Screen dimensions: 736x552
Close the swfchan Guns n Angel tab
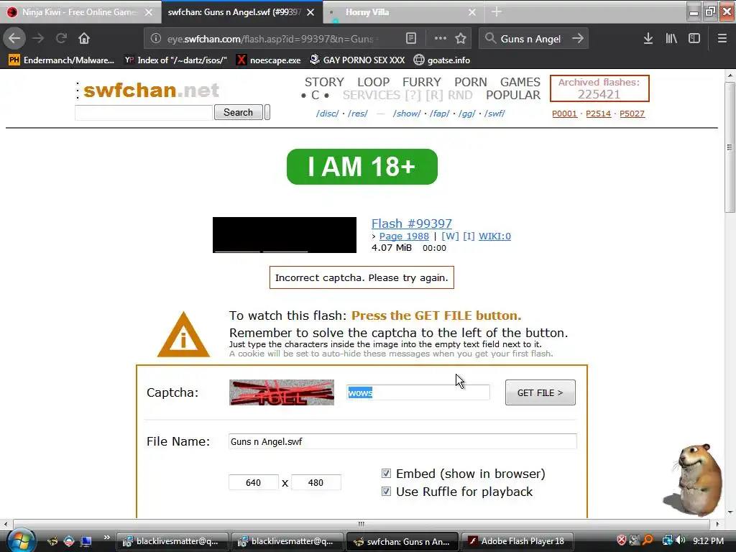(x=310, y=12)
